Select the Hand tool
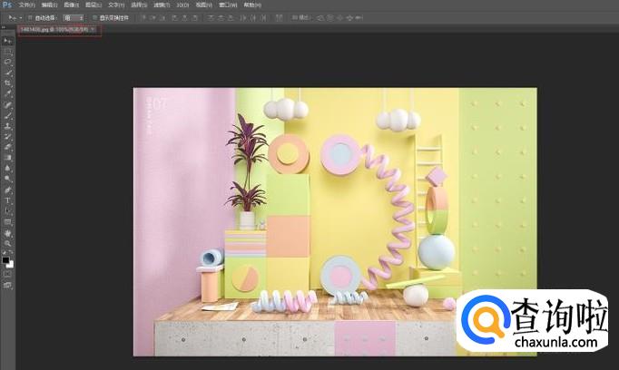 pos(8,232)
